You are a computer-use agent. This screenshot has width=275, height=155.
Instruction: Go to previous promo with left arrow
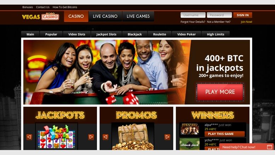click(105, 137)
